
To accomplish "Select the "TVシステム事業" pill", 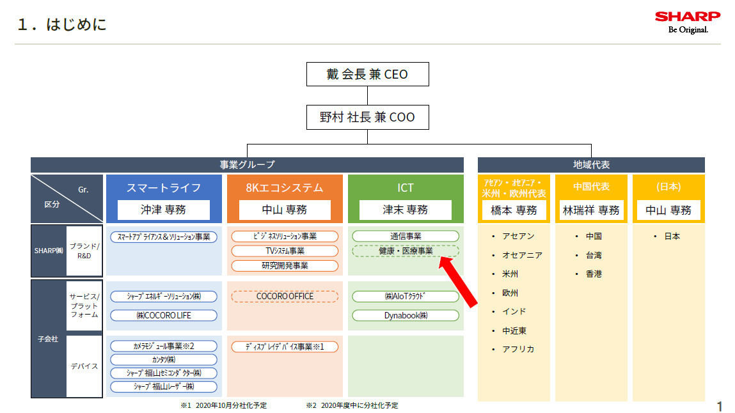I will (x=285, y=251).
